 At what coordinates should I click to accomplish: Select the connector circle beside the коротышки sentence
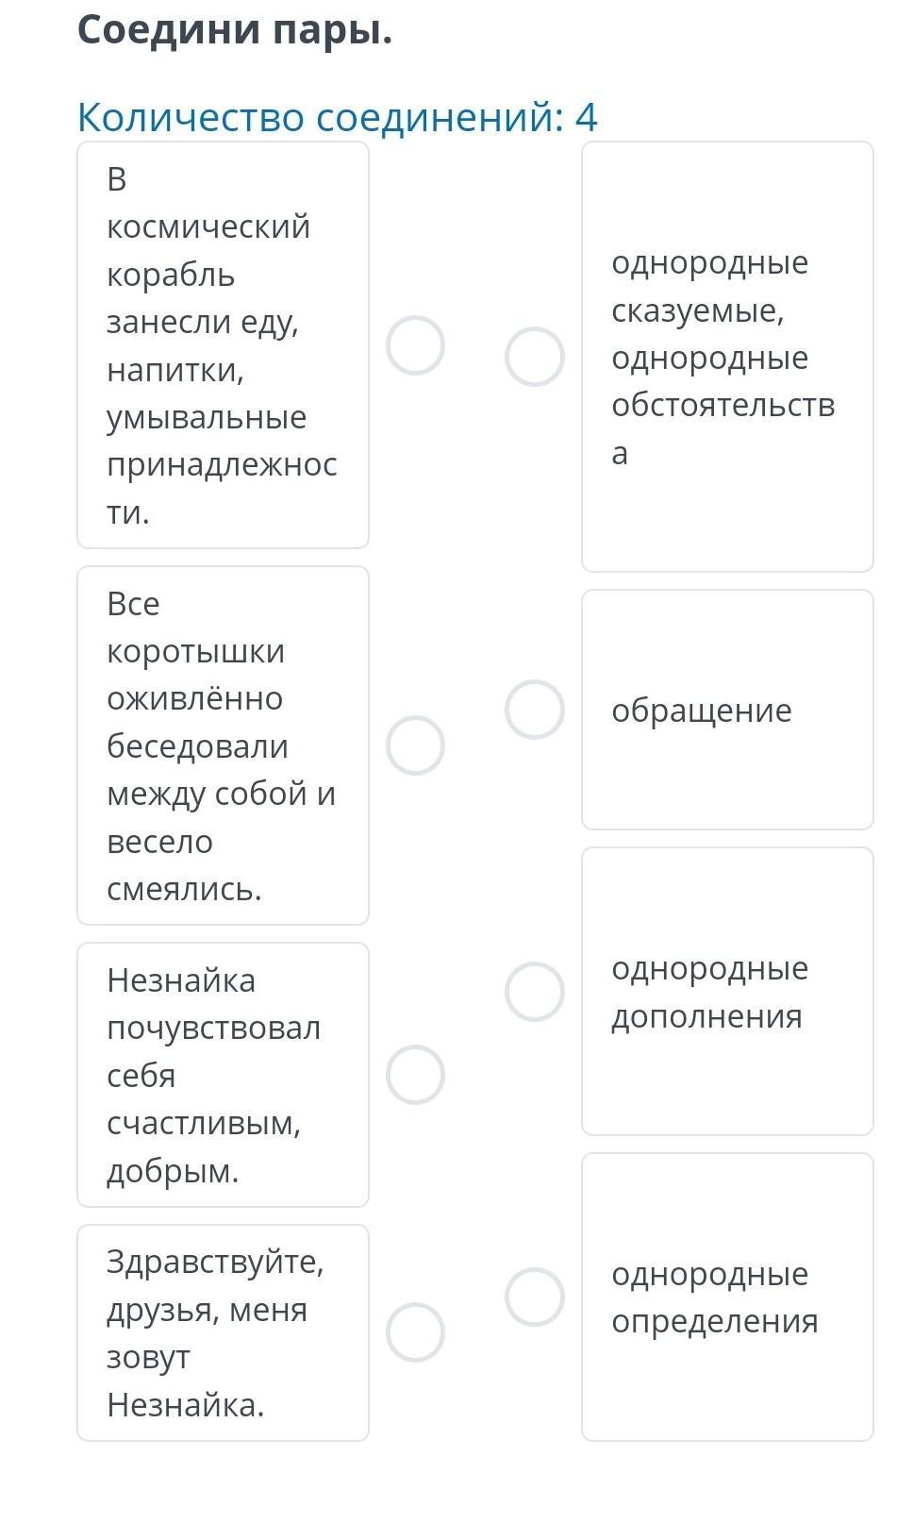point(415,745)
